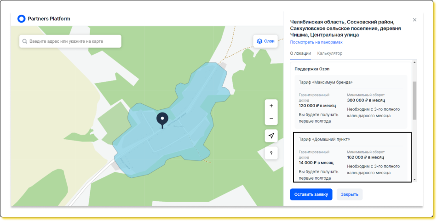Click the Поддержка Ozon heading
The image size is (437, 221).
click(x=312, y=69)
